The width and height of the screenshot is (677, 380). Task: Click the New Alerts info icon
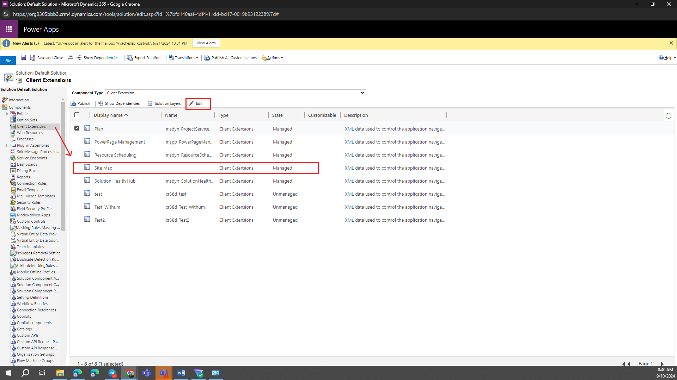point(6,43)
